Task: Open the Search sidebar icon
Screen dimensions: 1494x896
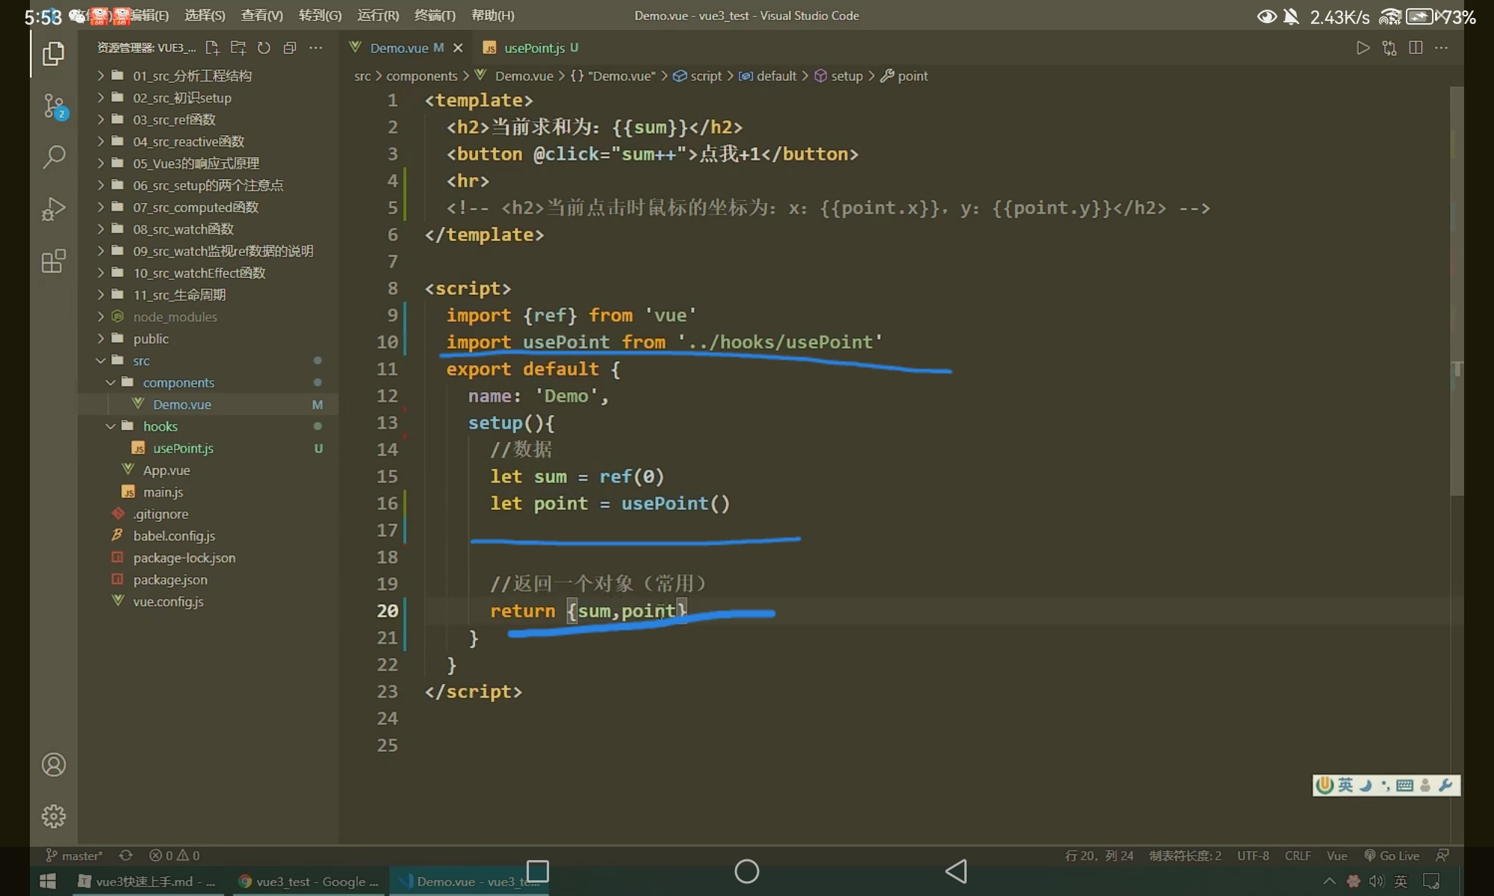Action: (x=54, y=157)
